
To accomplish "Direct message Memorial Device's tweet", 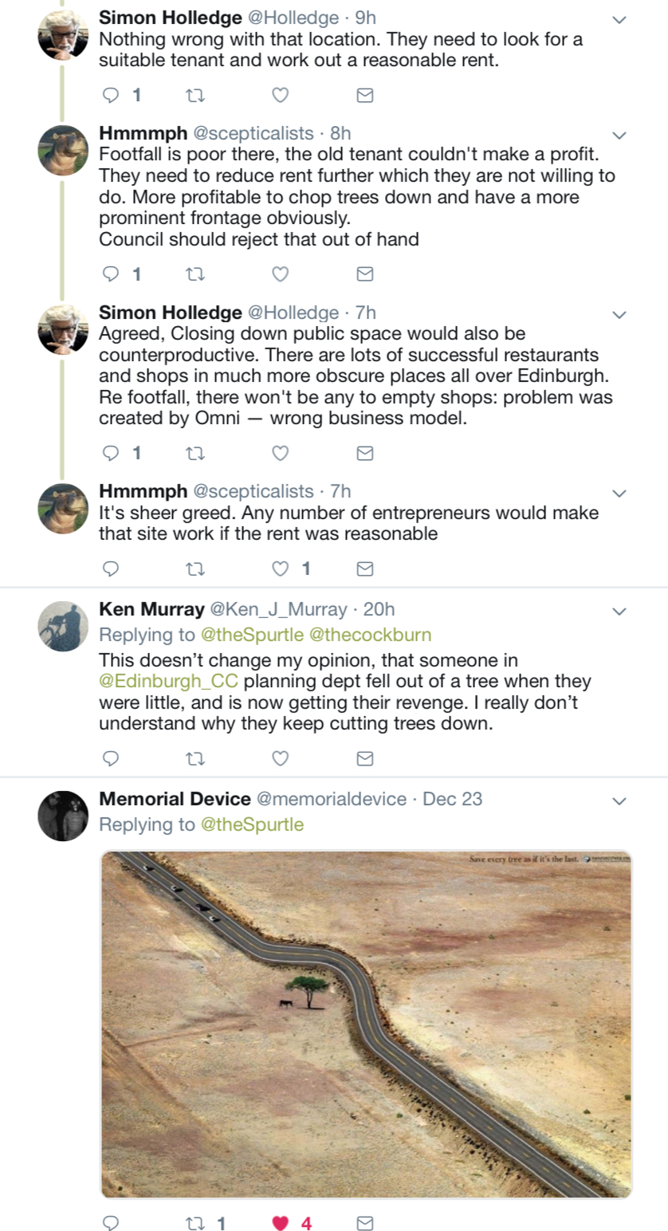I will [364, 1223].
